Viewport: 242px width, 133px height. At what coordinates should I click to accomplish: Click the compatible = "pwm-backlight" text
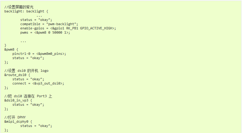(49, 24)
